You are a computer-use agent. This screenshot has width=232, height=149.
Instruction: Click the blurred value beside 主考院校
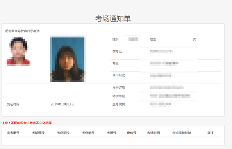(160, 104)
